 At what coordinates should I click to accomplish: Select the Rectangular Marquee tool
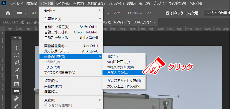pyautogui.click(x=16, y=55)
